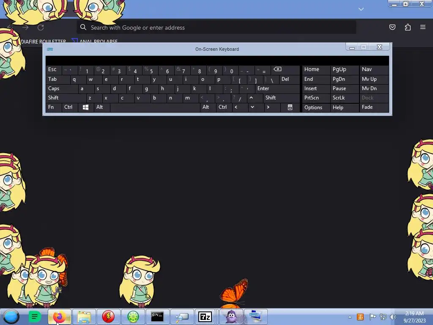The width and height of the screenshot is (433, 325).
Task: Click the Firefox reload button
Action: [41, 28]
